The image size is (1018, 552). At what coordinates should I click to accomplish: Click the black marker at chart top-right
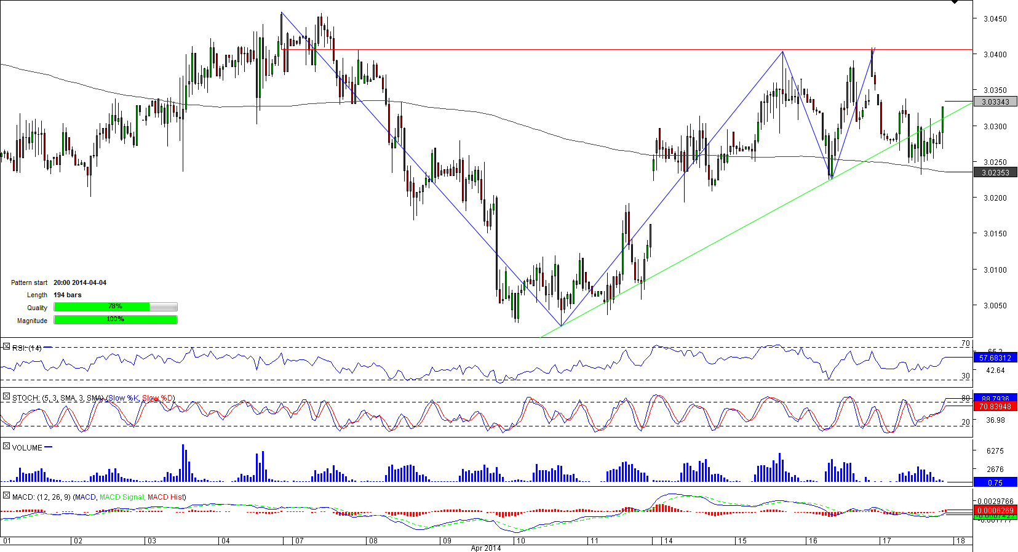tap(954, 2)
